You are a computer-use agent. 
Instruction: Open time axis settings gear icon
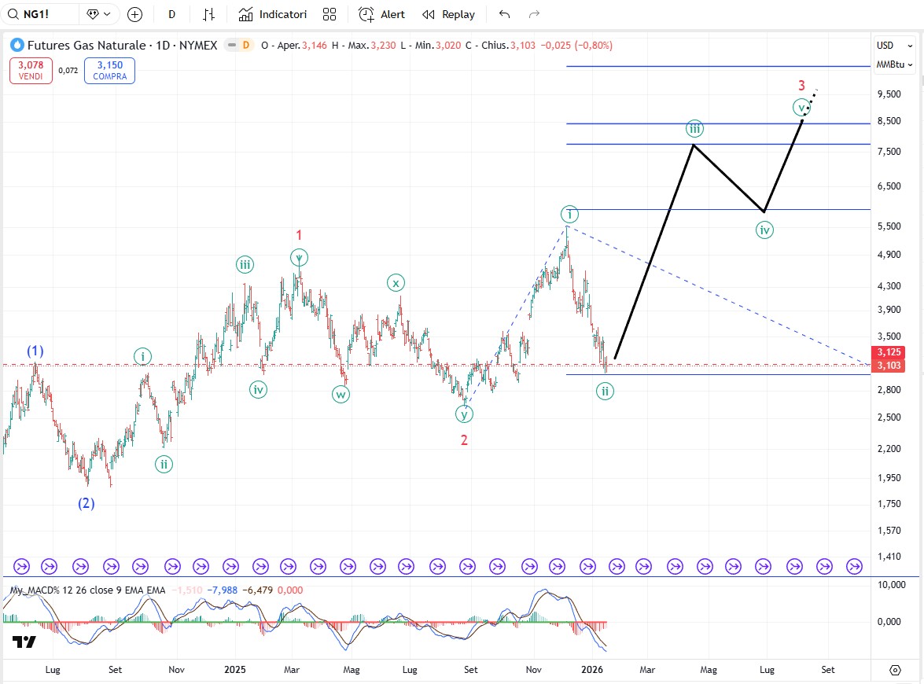click(895, 670)
